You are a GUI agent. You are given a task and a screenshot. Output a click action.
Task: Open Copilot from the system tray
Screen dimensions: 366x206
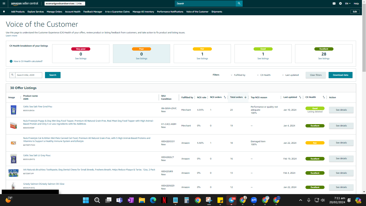point(358,200)
